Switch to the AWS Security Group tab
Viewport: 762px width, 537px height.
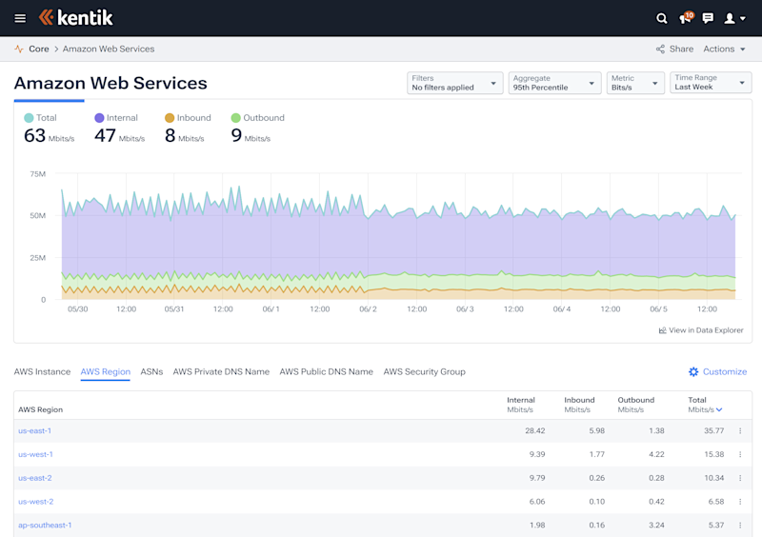[x=424, y=372]
